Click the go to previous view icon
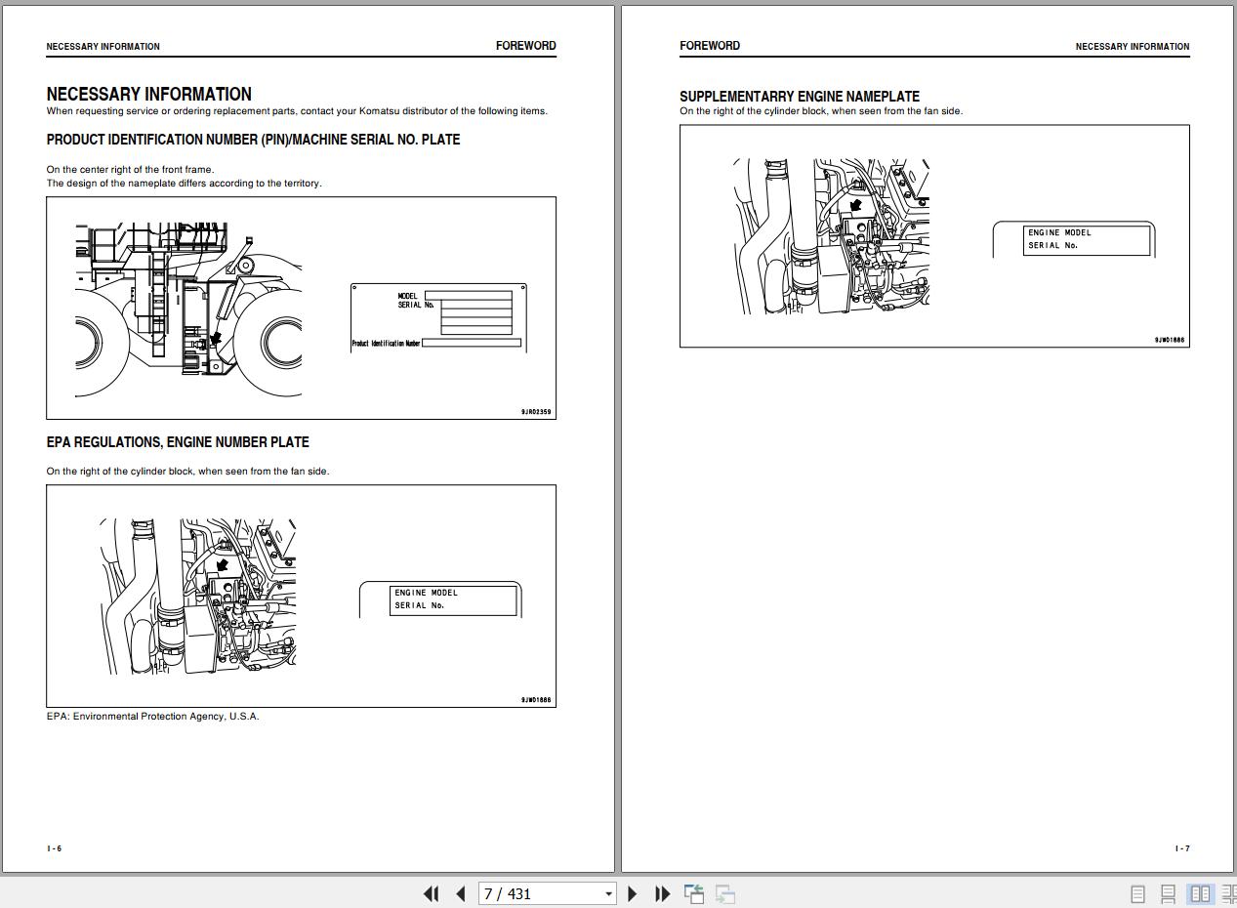The image size is (1237, 908). tap(694, 893)
